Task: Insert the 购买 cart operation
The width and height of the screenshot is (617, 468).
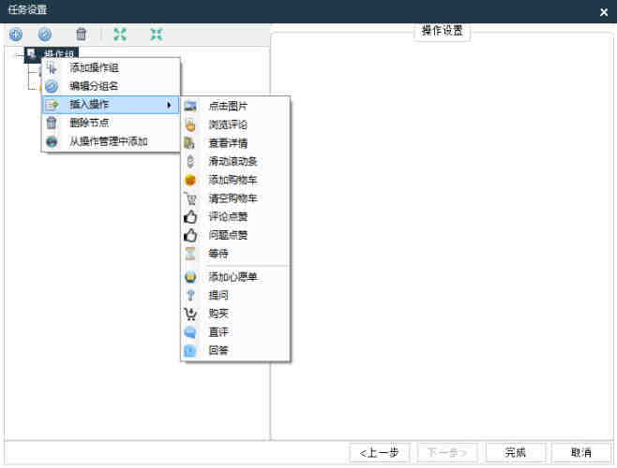Action: [235, 314]
